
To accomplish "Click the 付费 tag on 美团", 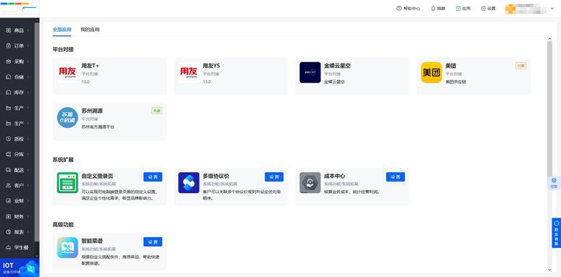I will 520,66.
